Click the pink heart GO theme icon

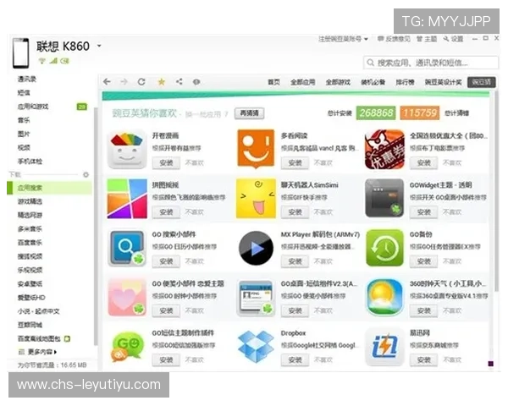pyautogui.click(x=127, y=297)
